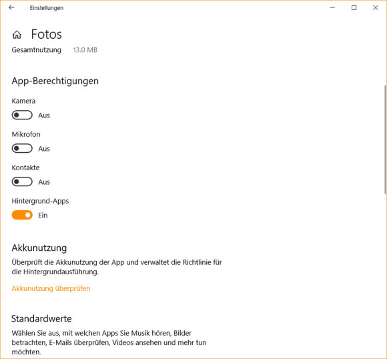387x359 pixels.
Task: Maximize the Einstellungen window
Action: click(354, 7)
